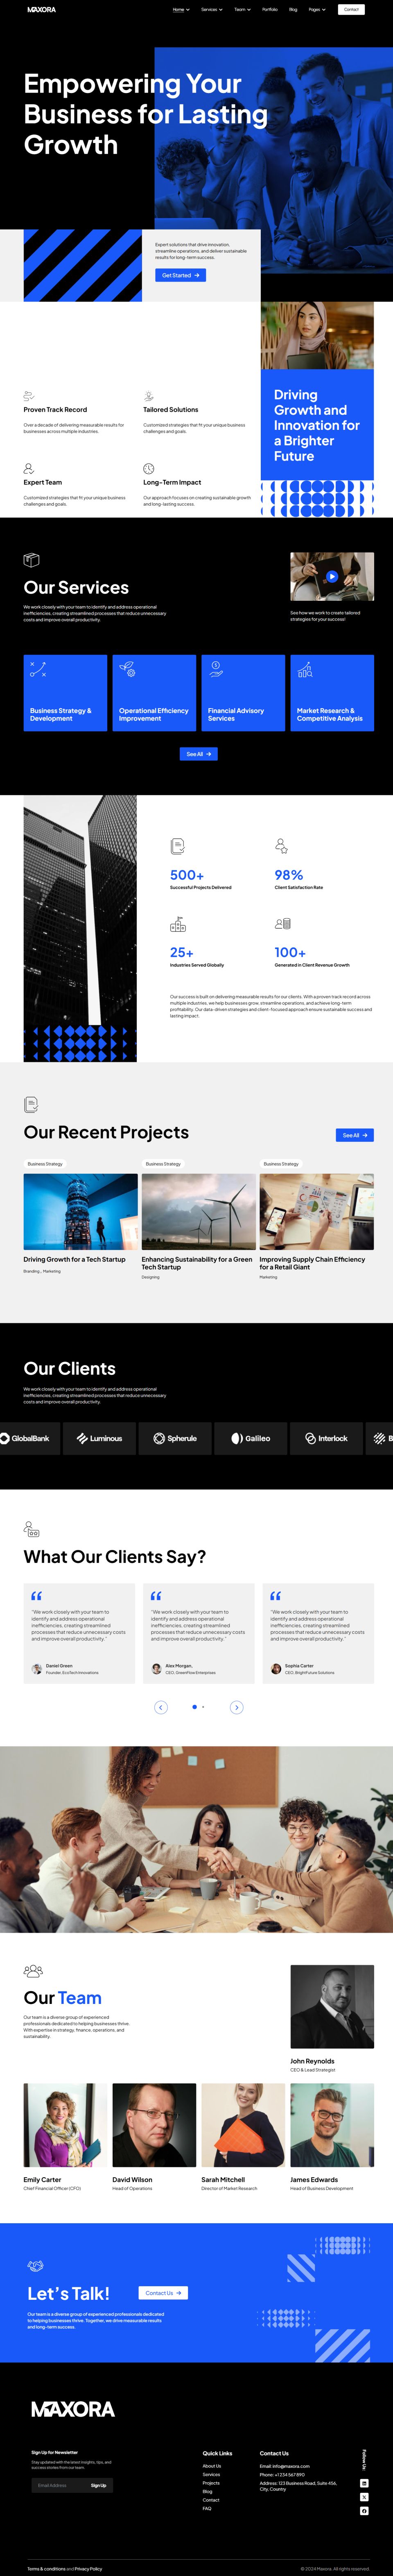Click the X social icon in footer
Viewport: 393px width, 2576px height.
364,2497
